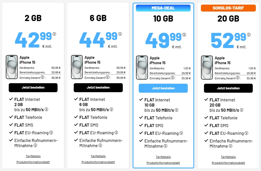Click Jetzt bestellen in the 6 GB card
The width and height of the screenshot is (261, 171).
98,88
